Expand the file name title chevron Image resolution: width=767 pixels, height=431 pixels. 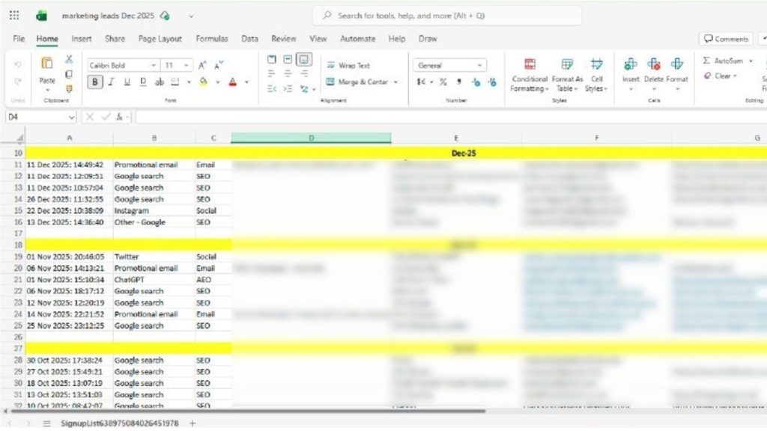(191, 16)
